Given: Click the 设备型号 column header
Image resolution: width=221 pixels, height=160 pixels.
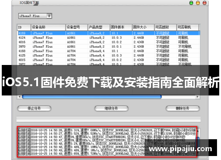Looking at the screenshot, I should 76,27.
